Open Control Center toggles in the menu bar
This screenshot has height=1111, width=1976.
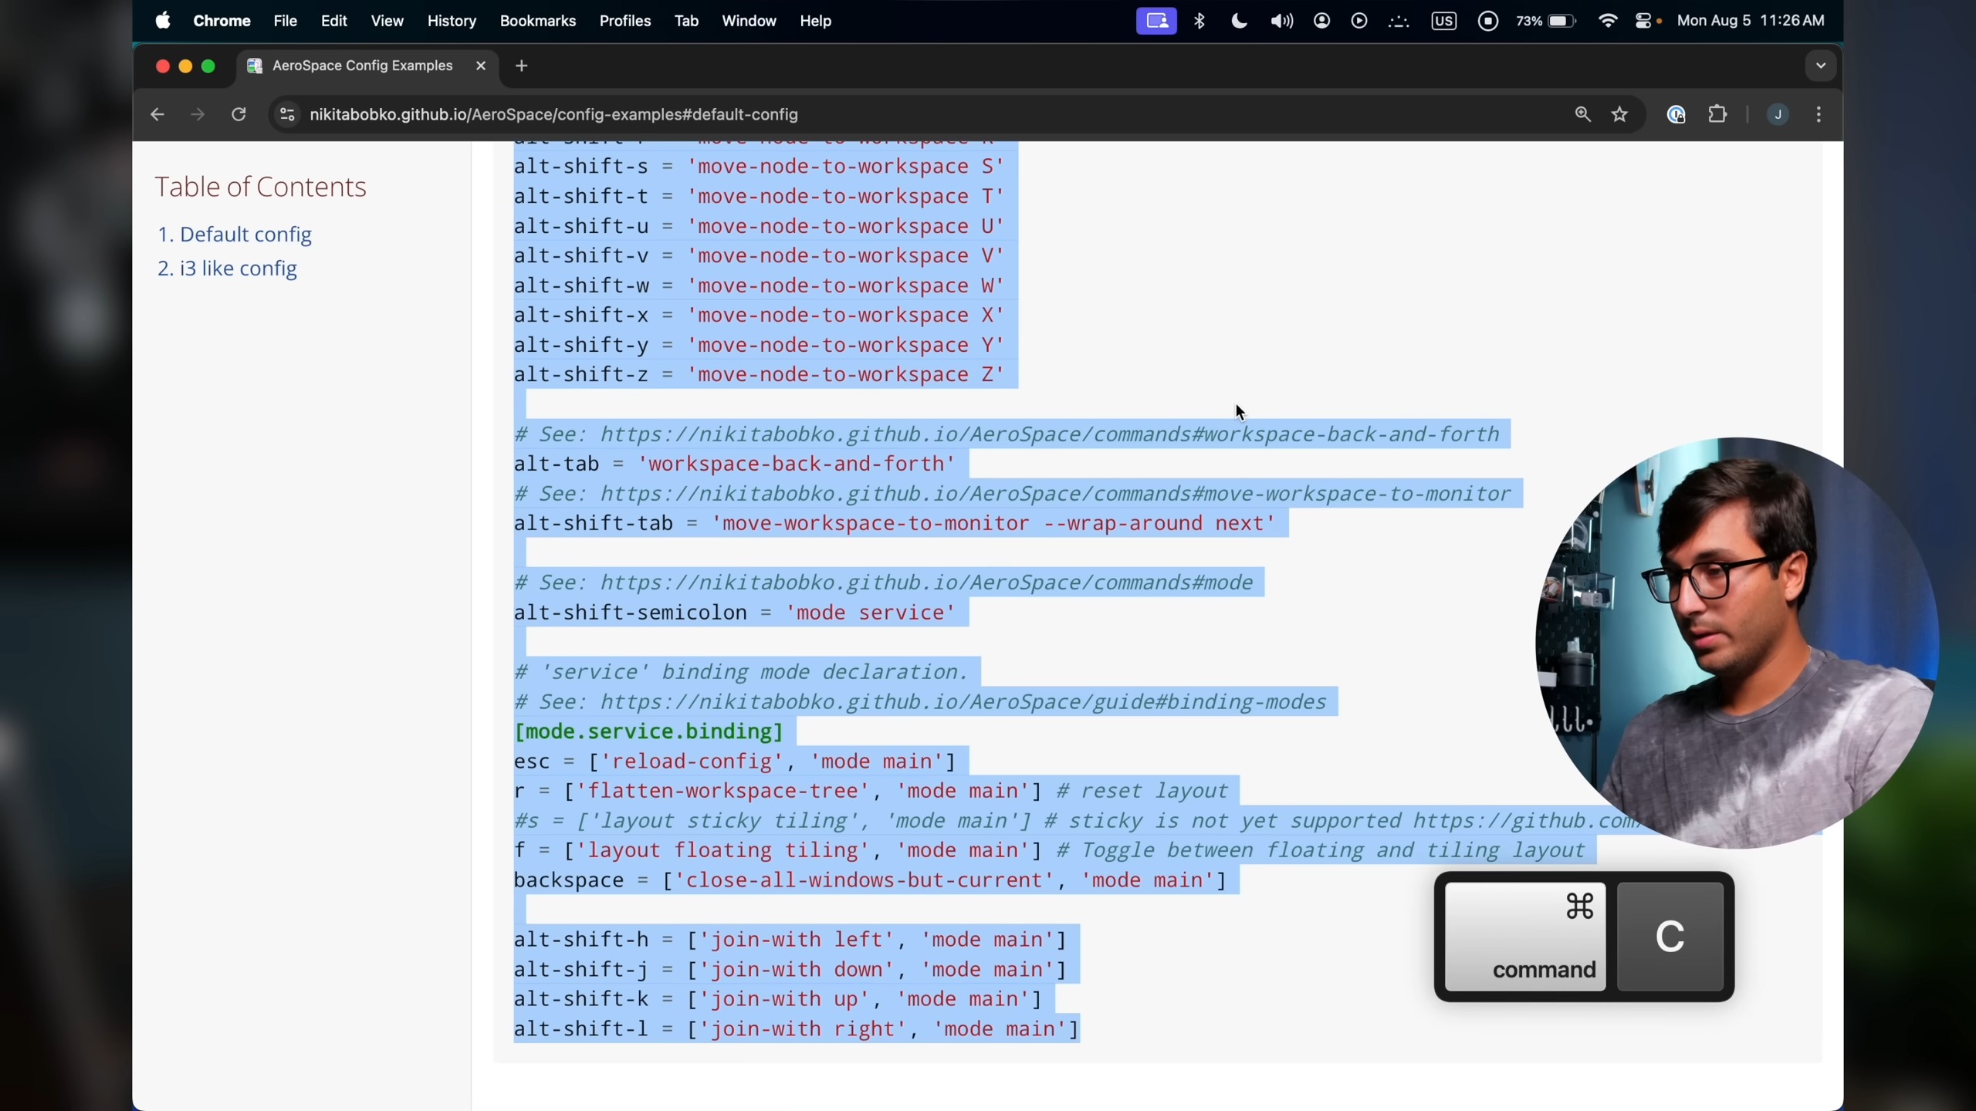point(1643,21)
